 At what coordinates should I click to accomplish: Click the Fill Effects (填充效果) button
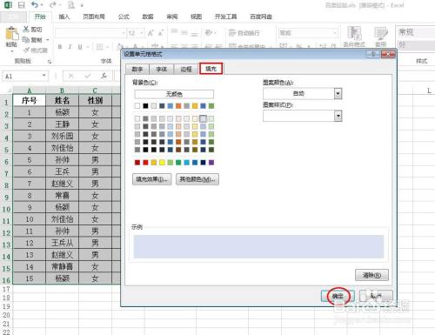(x=151, y=179)
